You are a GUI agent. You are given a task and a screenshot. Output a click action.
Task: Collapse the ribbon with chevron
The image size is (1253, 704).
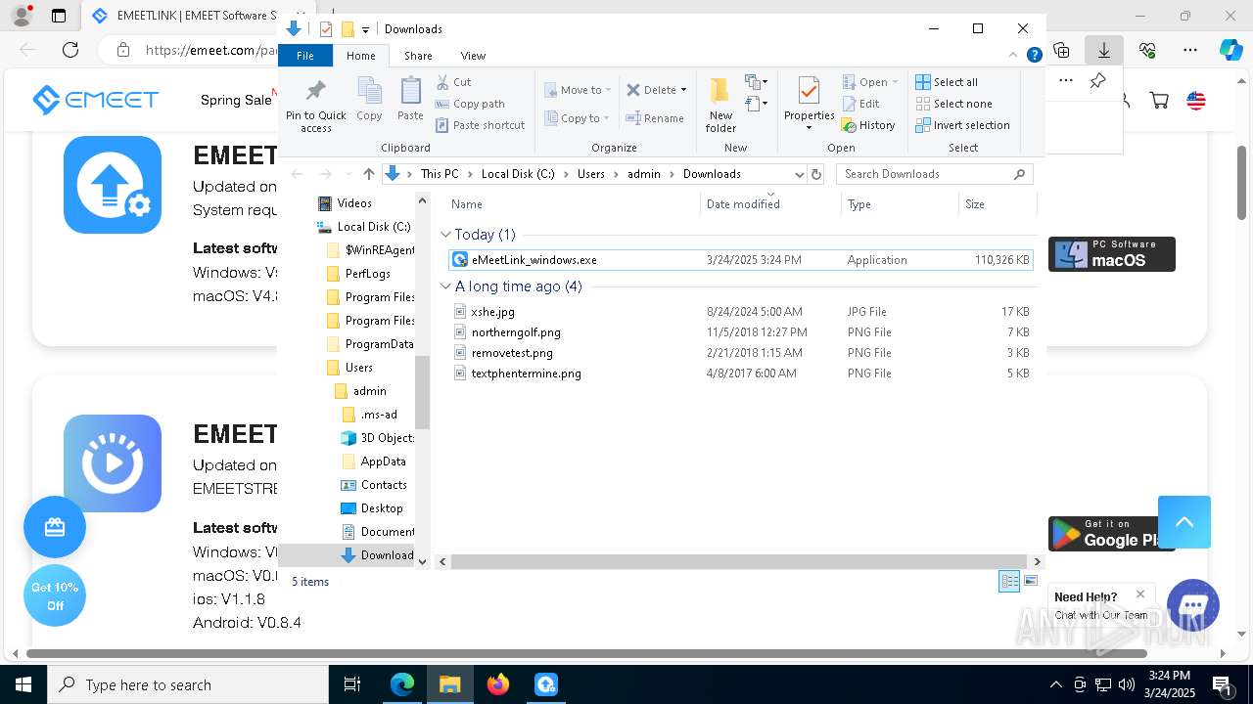[x=1014, y=56]
